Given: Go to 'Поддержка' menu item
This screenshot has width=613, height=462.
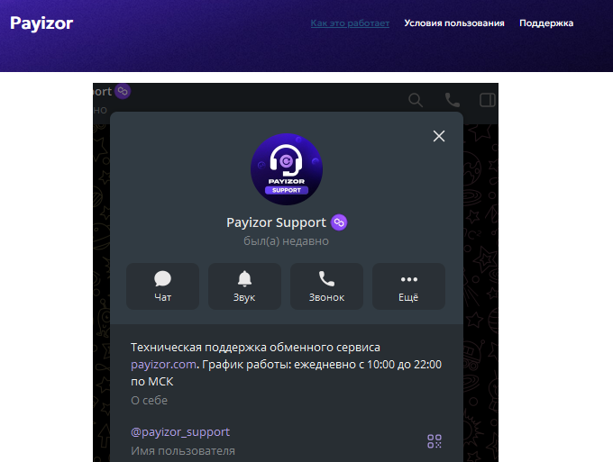Looking at the screenshot, I should pyautogui.click(x=546, y=23).
